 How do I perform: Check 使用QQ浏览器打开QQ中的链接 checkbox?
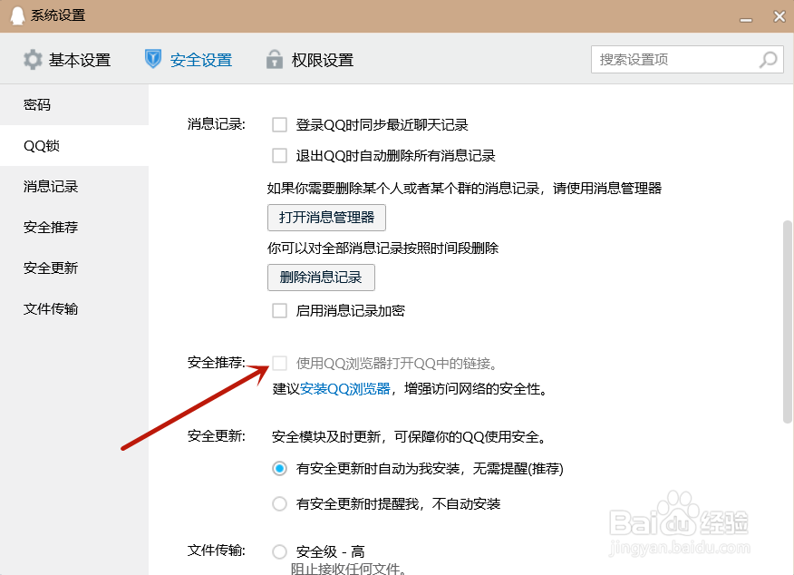pos(279,364)
